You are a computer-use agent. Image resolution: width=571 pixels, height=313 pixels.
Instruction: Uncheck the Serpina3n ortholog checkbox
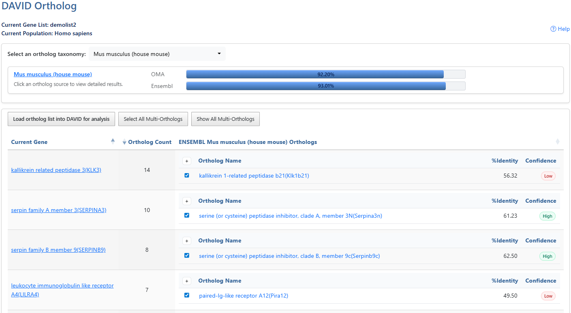click(187, 215)
